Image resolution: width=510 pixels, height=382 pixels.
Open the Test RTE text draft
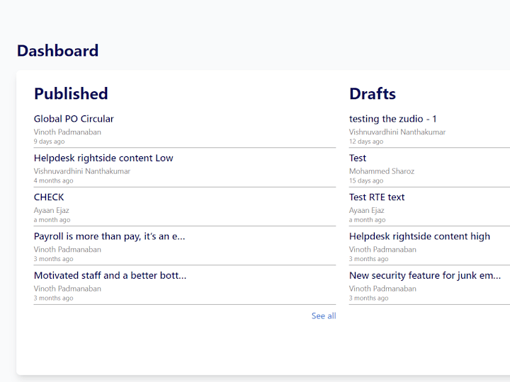(x=377, y=197)
